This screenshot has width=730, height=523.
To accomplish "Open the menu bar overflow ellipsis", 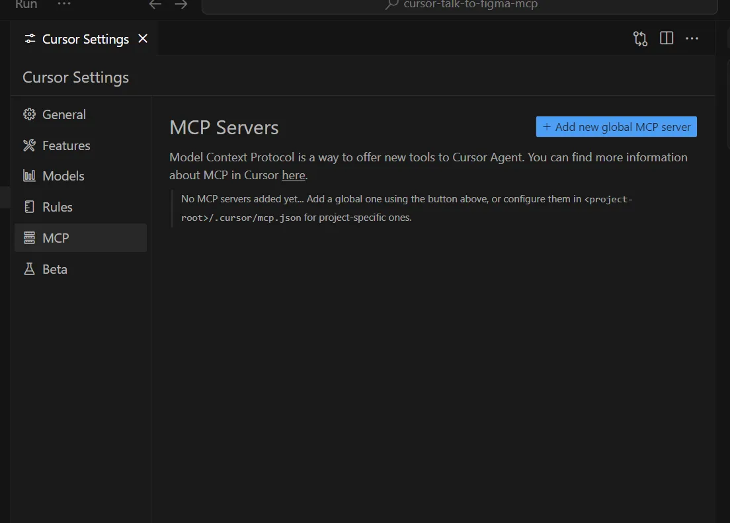I will pos(63,4).
